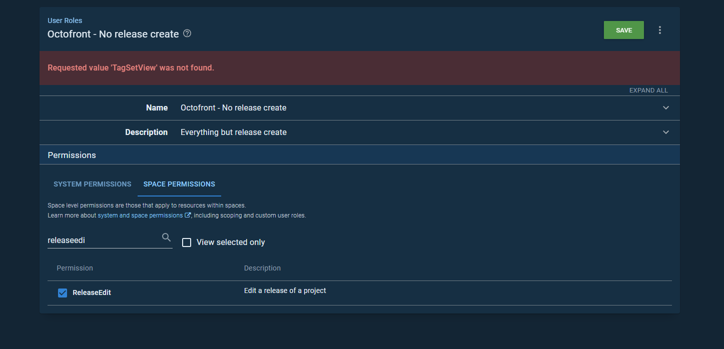Screen dimensions: 724x349
Task: Click the search magnifier icon
Action: pyautogui.click(x=166, y=237)
